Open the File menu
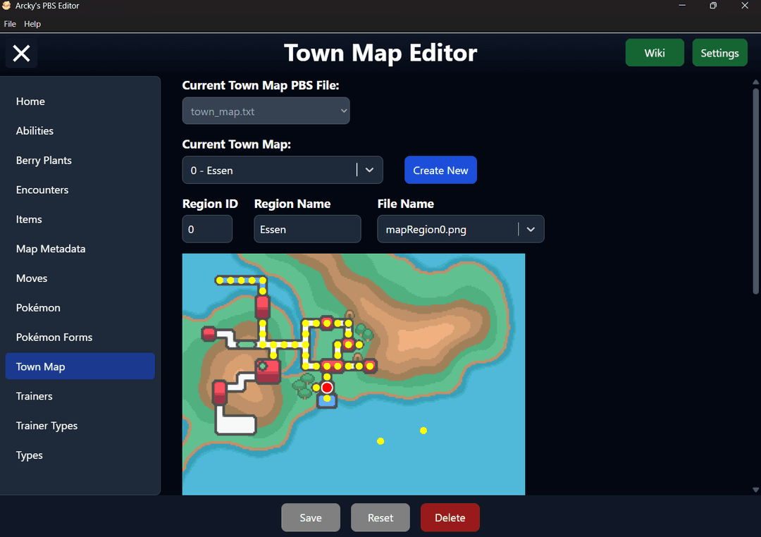Viewport: 761px width, 537px height. [x=10, y=24]
